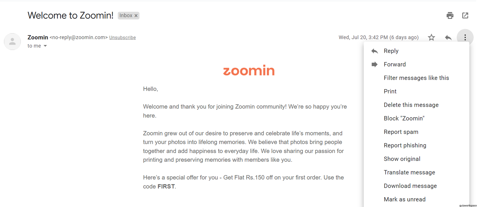Choose Print in the dropdown menu
Screen dimensions: 477x207
click(416, 91)
